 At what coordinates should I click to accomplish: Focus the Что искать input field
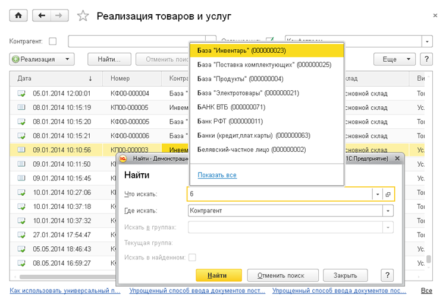(279, 194)
